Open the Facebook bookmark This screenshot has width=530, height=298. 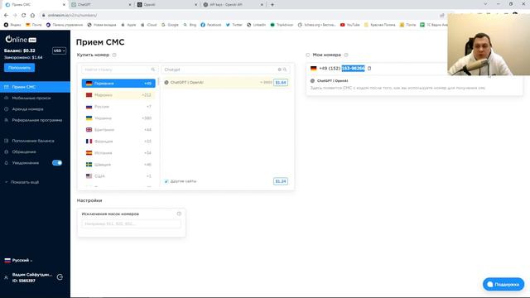211,25
